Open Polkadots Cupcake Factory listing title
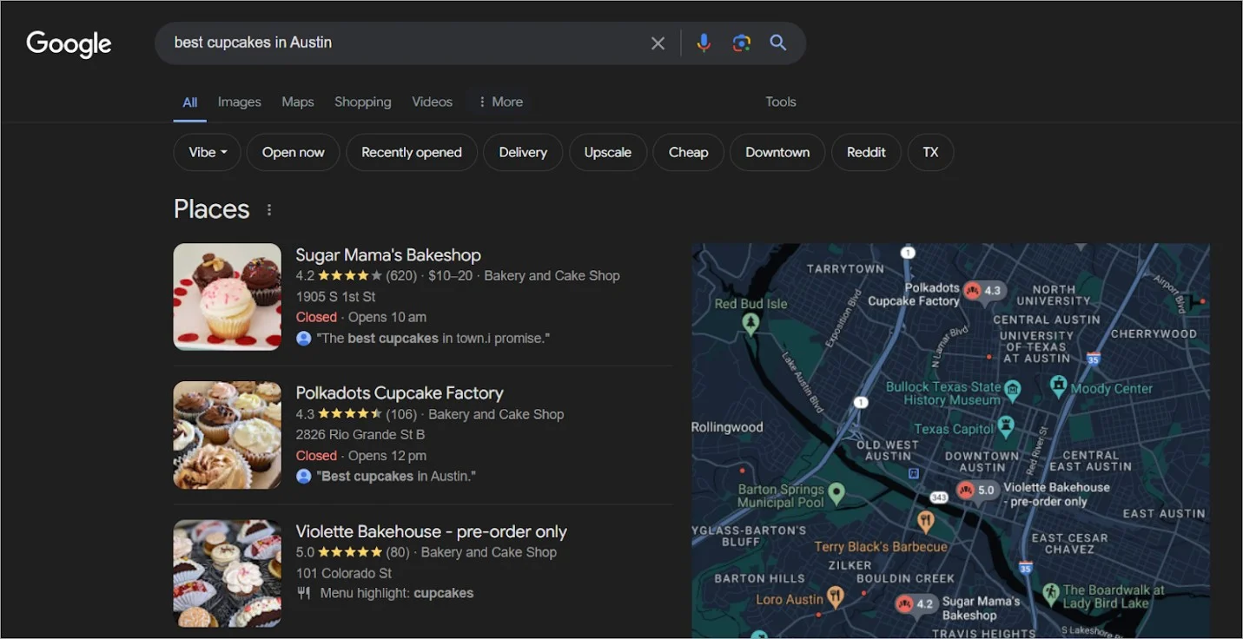 tap(400, 393)
